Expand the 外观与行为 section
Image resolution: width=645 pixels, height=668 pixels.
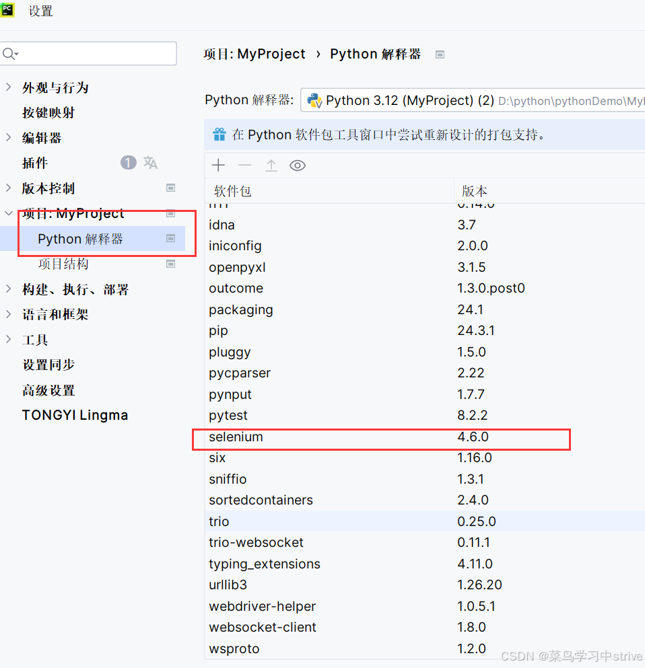pos(7,87)
